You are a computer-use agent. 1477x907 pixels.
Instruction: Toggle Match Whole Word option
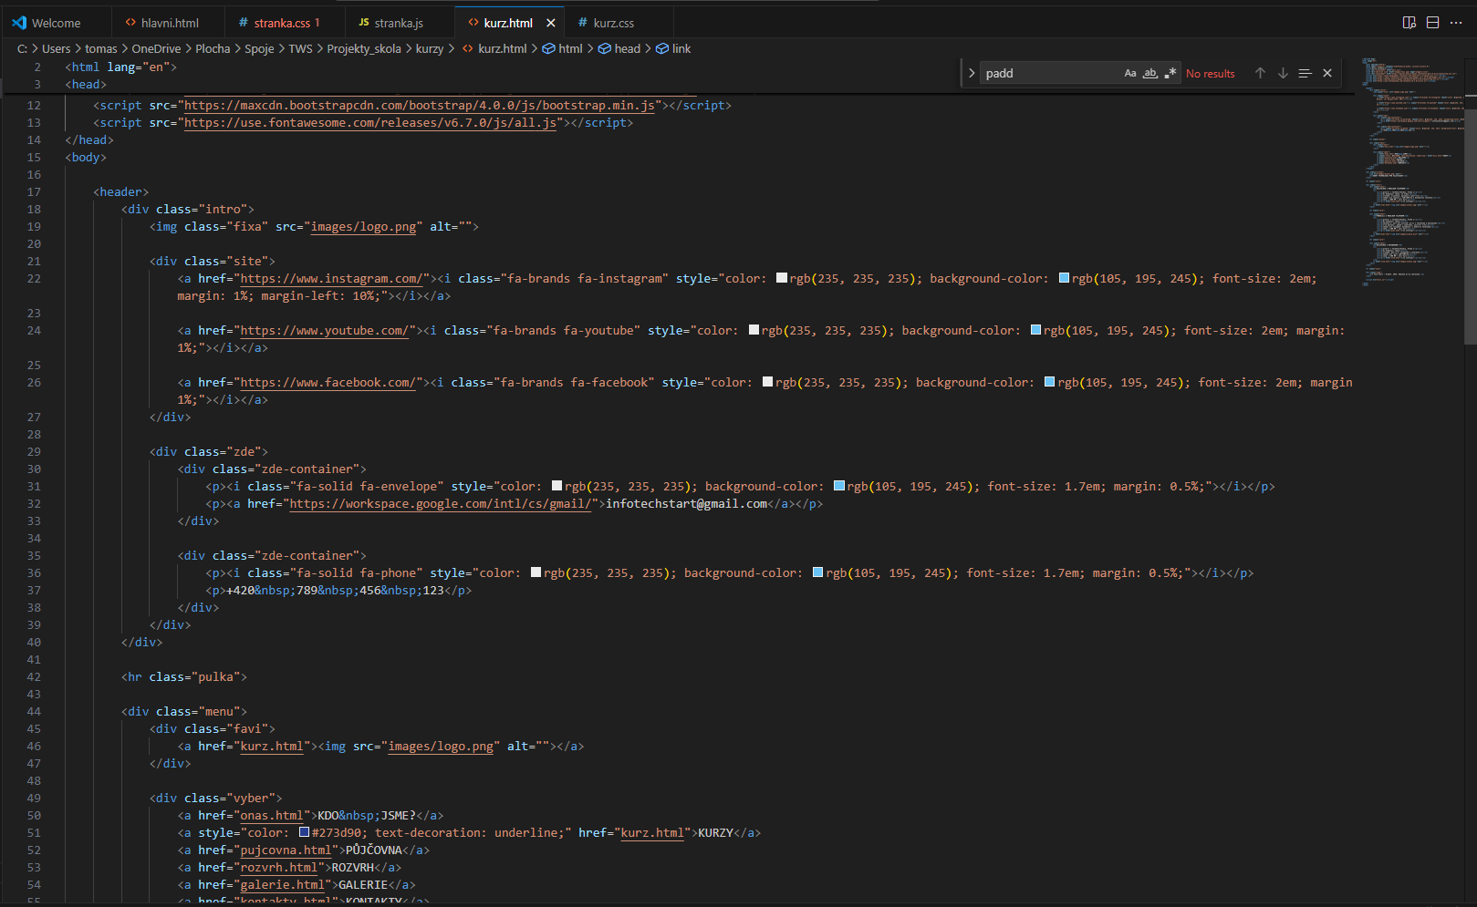(x=1150, y=73)
